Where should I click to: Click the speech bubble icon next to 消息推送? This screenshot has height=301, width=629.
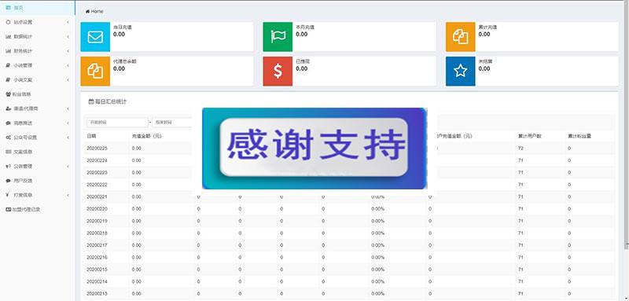[x=8, y=123]
